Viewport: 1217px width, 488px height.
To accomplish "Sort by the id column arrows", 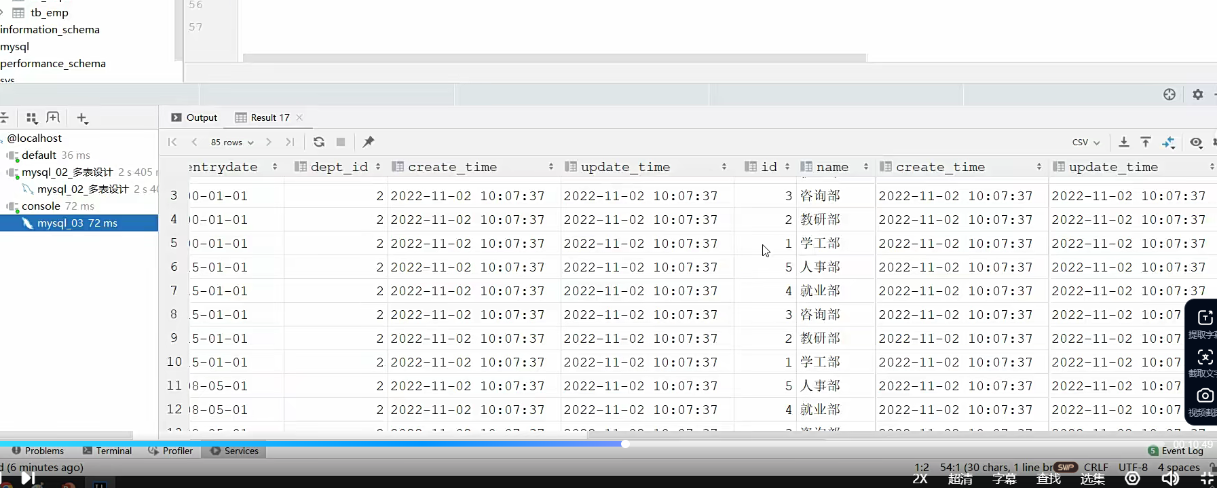I will point(787,167).
